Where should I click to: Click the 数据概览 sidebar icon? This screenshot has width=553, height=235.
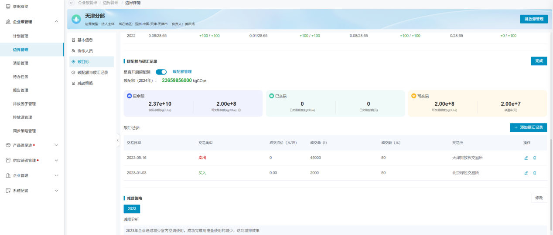8,7
